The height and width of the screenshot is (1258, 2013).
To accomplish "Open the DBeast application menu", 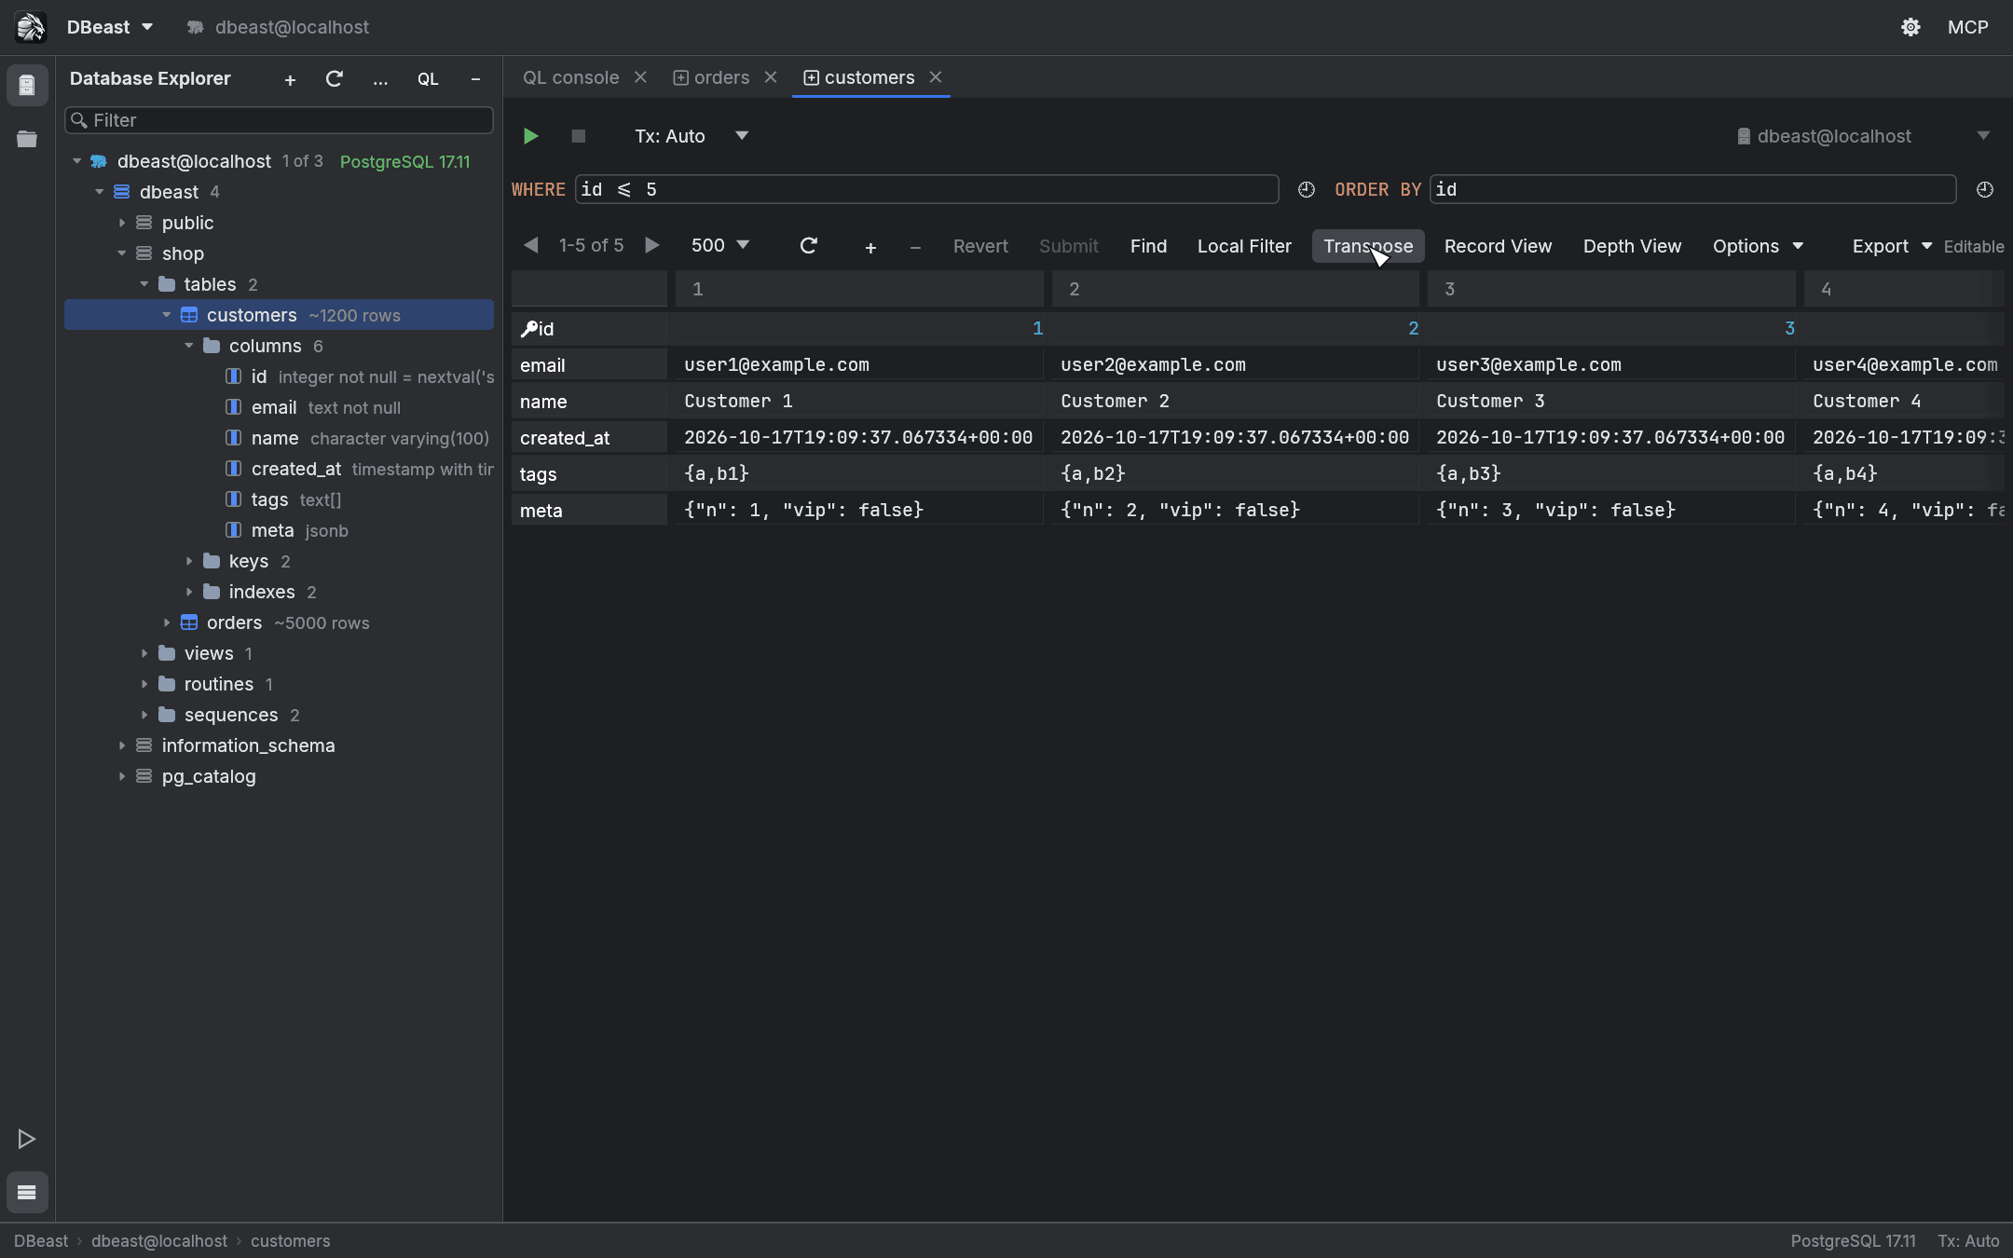I will click(x=110, y=27).
